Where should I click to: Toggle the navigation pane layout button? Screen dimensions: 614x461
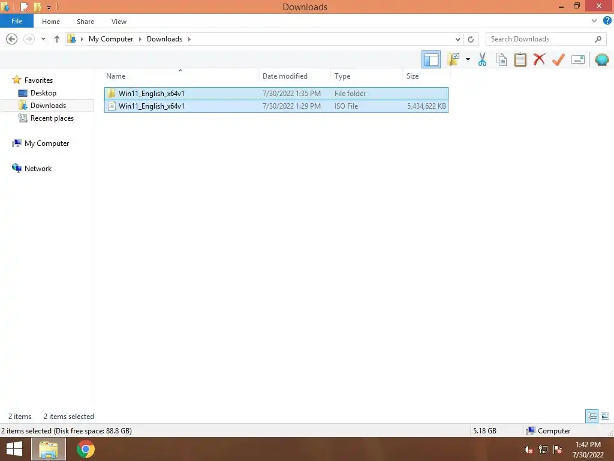431,59
